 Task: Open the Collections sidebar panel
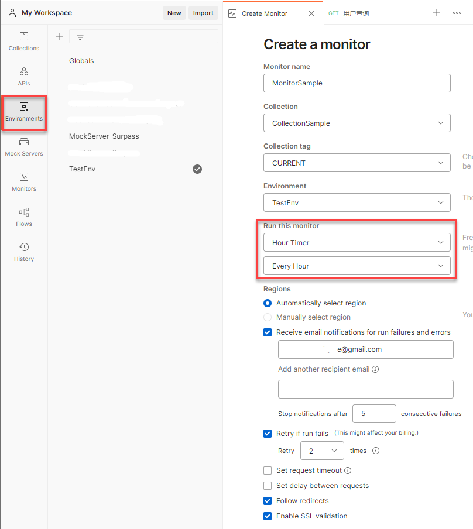pos(23,42)
